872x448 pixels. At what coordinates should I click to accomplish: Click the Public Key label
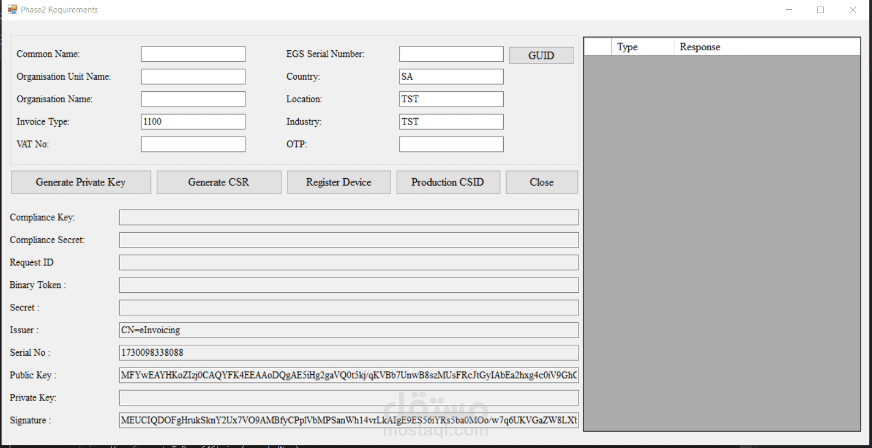click(x=33, y=375)
